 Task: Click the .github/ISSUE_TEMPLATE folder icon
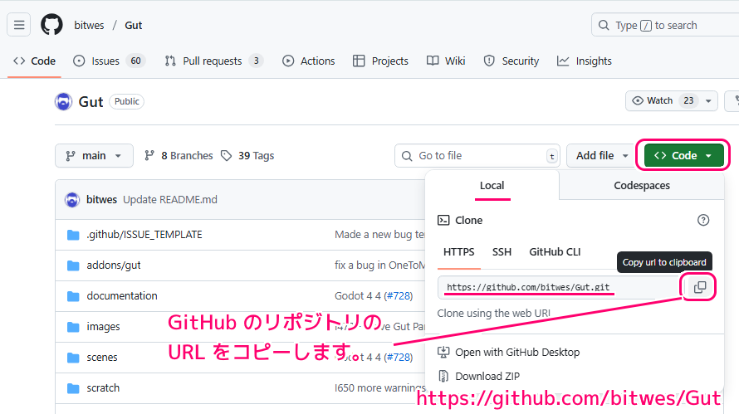pyautogui.click(x=73, y=235)
